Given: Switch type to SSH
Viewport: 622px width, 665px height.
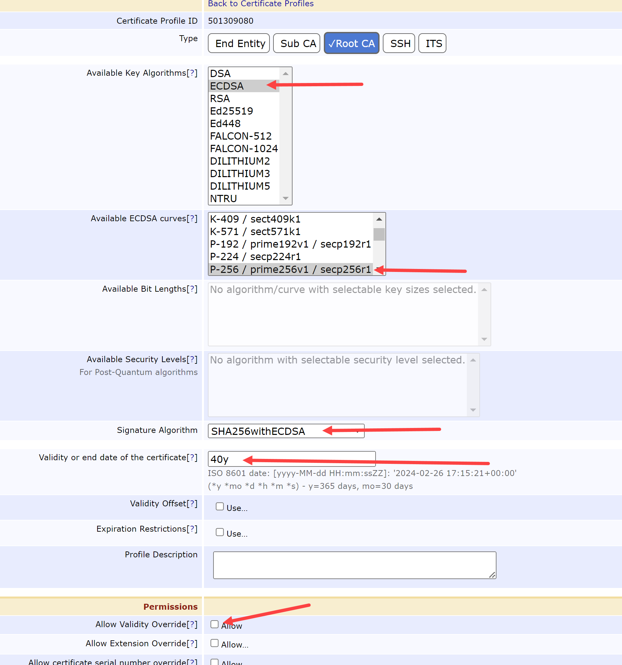Looking at the screenshot, I should pos(399,43).
